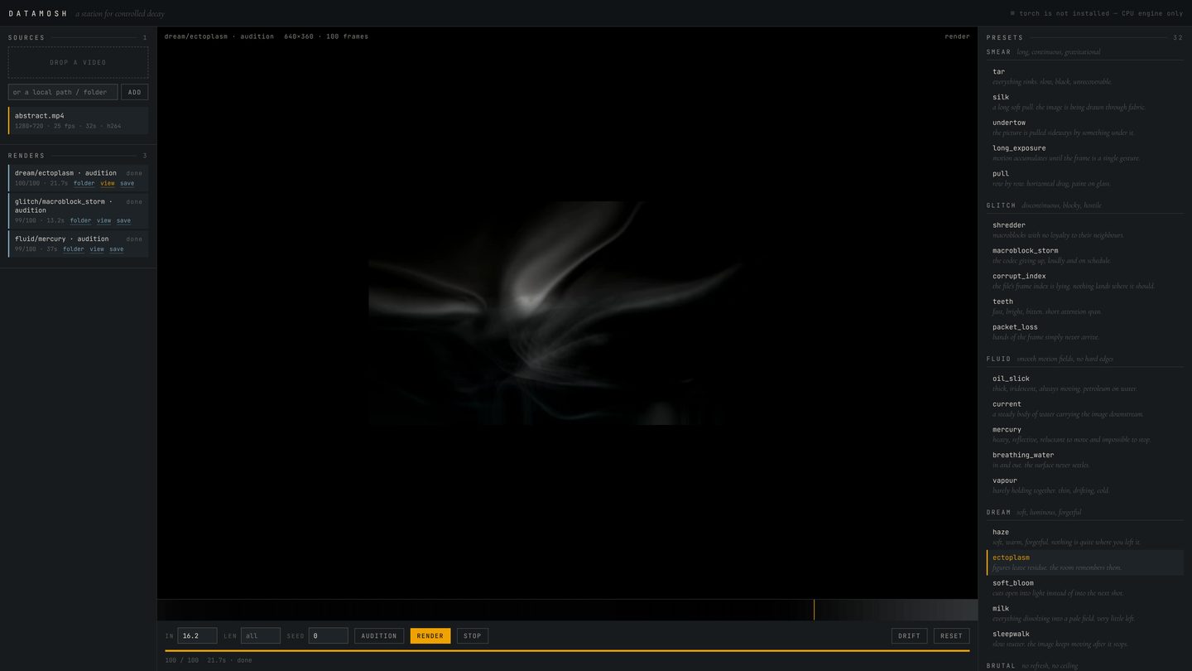Choose the sleepwalk preset
The image size is (1192, 671).
tap(1085, 639)
